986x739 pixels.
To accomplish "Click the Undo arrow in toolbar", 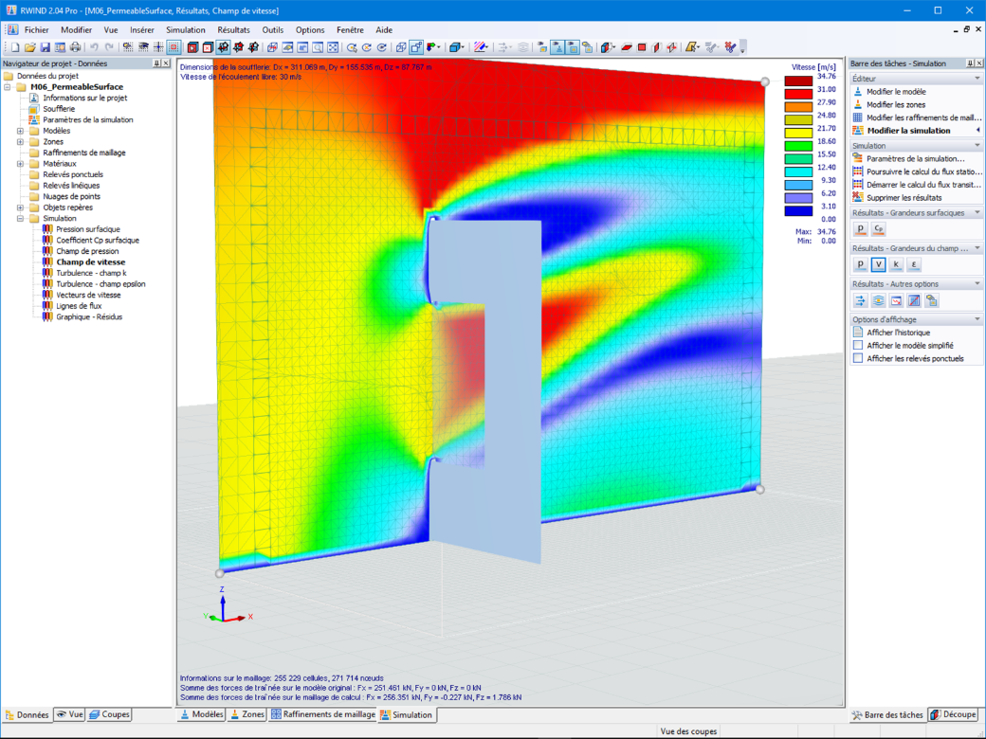I will coord(94,47).
